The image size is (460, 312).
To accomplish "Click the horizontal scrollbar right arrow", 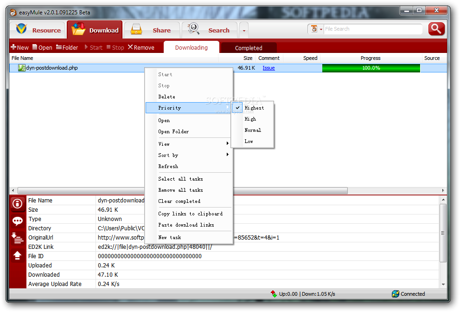I will [x=443, y=190].
